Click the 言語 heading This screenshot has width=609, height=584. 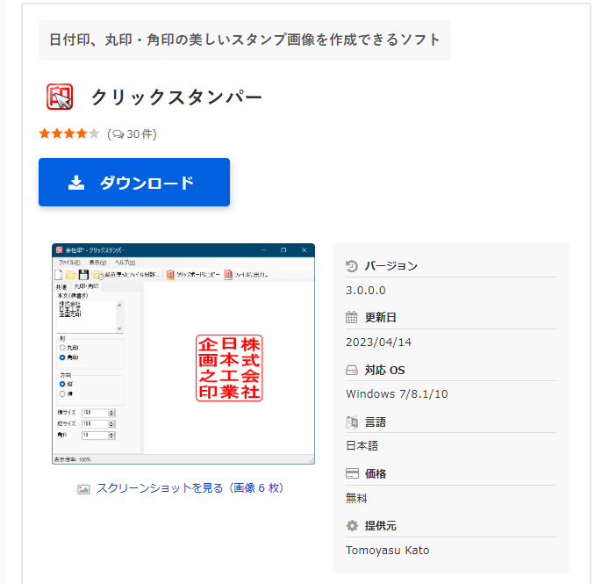376,422
